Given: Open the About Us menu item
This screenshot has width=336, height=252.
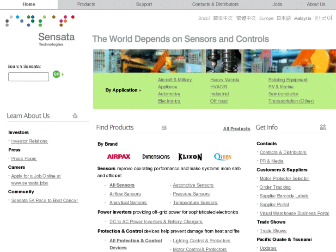Looking at the screenshot, I should point(316,4).
